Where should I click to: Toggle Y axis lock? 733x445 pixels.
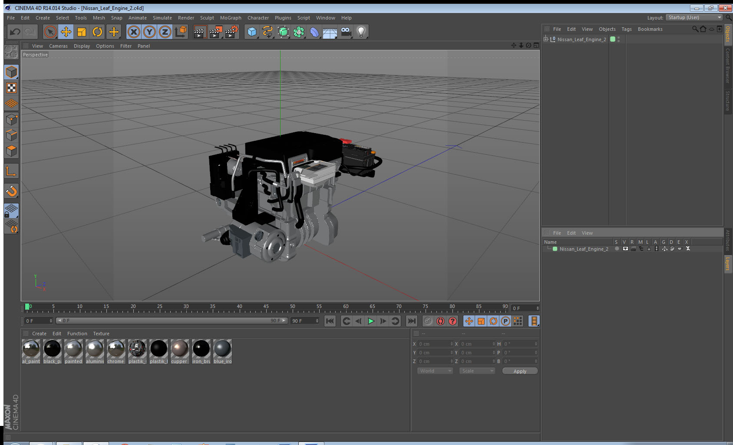tap(149, 32)
